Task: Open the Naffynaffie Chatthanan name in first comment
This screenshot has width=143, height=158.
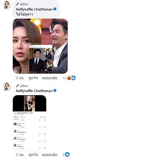Action: coord(34,9)
